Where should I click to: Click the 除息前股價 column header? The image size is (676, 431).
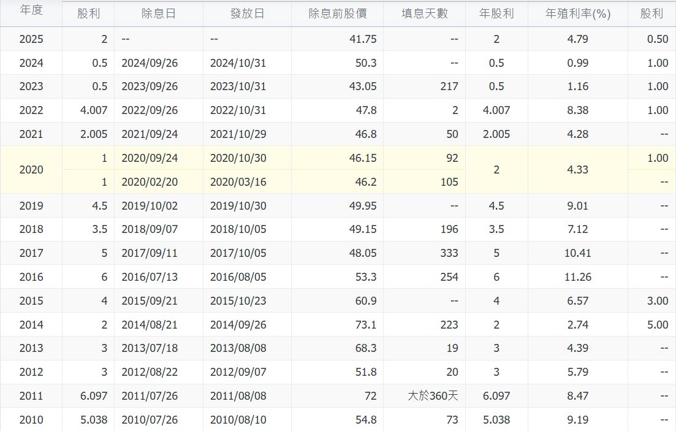(338, 14)
